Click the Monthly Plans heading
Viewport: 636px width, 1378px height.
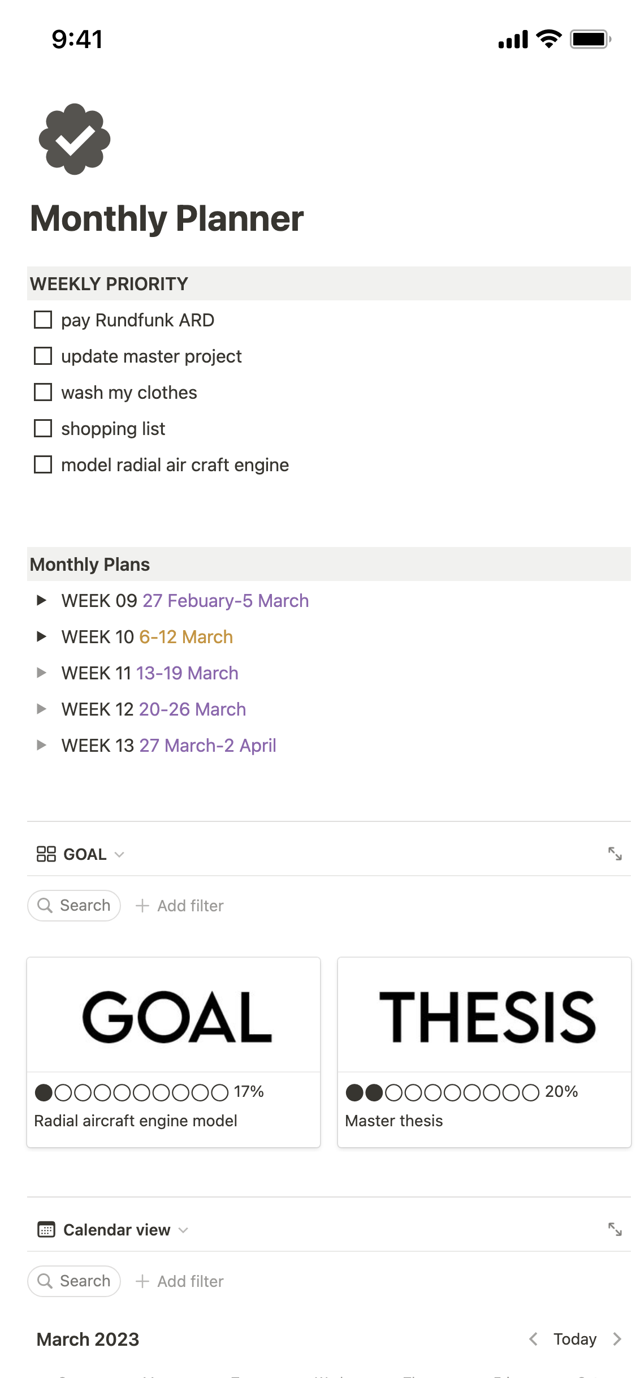(89, 564)
